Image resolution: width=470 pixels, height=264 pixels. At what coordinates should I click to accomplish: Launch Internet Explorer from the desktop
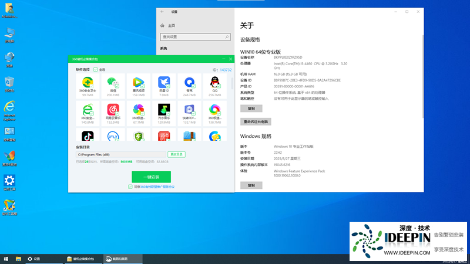(9, 111)
